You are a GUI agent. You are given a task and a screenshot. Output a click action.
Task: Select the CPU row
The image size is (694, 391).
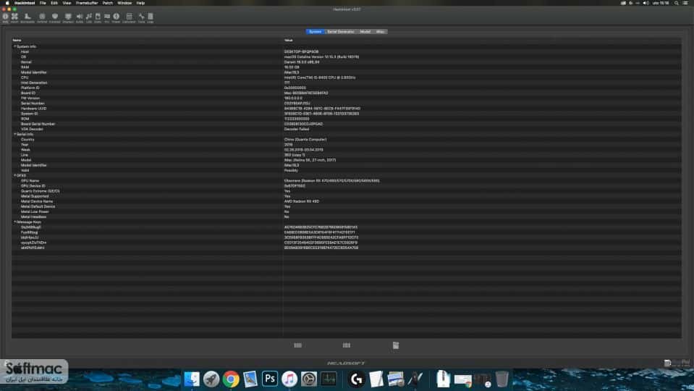tap(347, 77)
